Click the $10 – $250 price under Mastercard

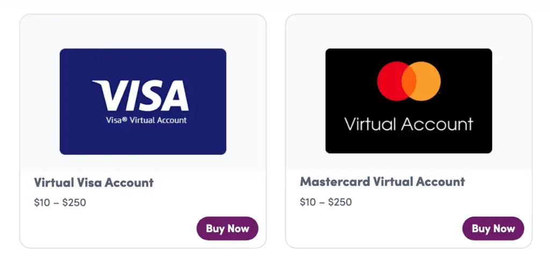tap(326, 202)
